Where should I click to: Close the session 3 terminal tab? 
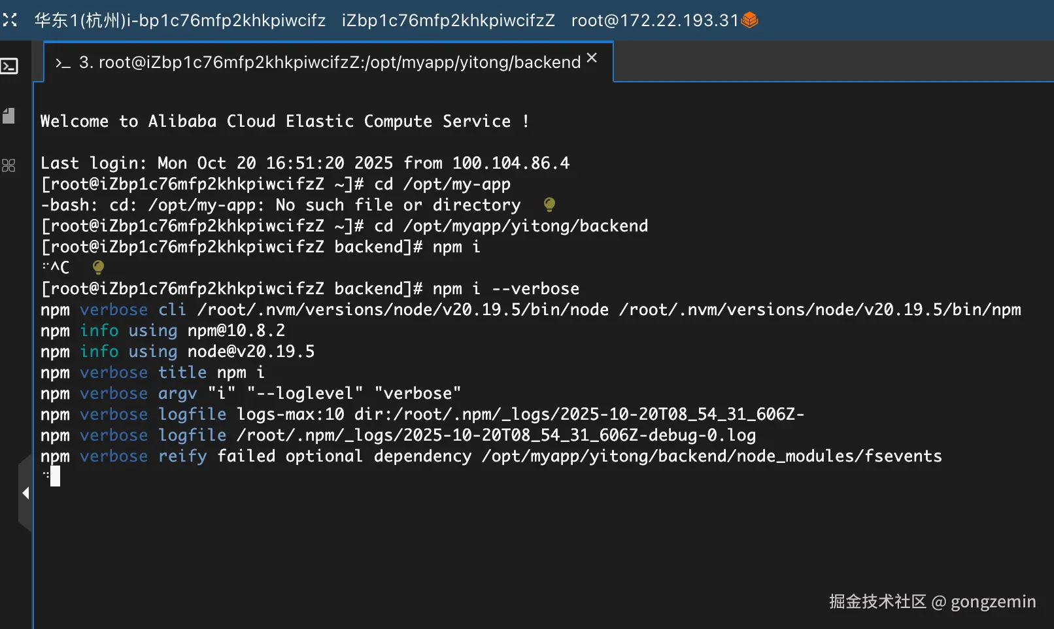tap(592, 58)
